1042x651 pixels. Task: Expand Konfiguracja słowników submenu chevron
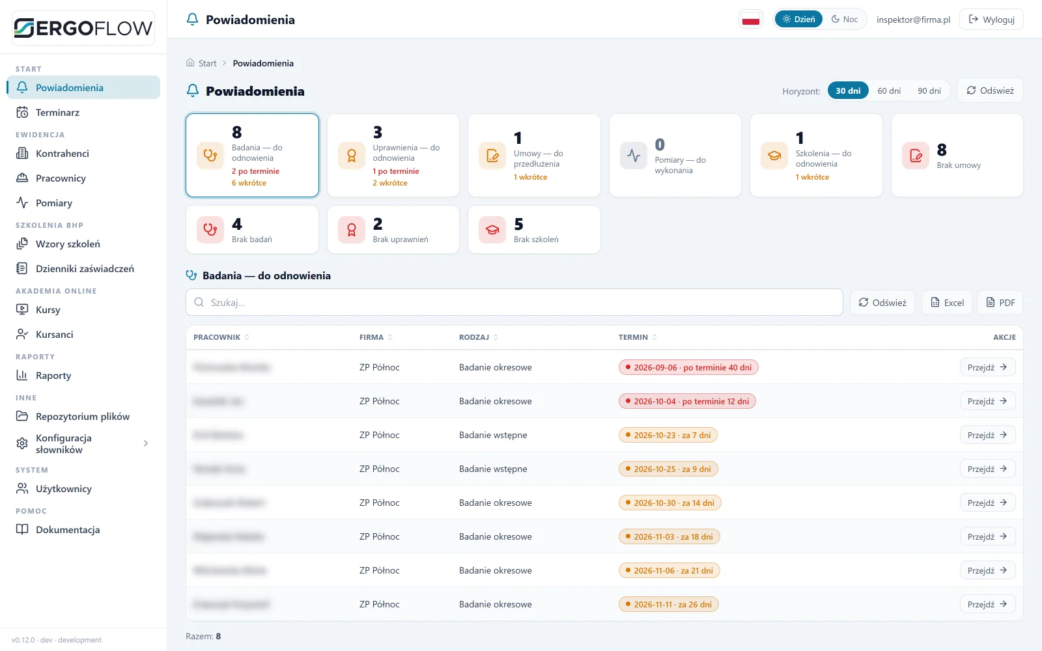pyautogui.click(x=146, y=443)
